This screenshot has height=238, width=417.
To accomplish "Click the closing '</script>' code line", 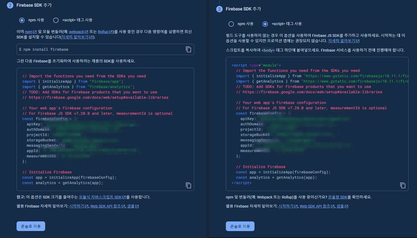I will pyautogui.click(x=242, y=183).
